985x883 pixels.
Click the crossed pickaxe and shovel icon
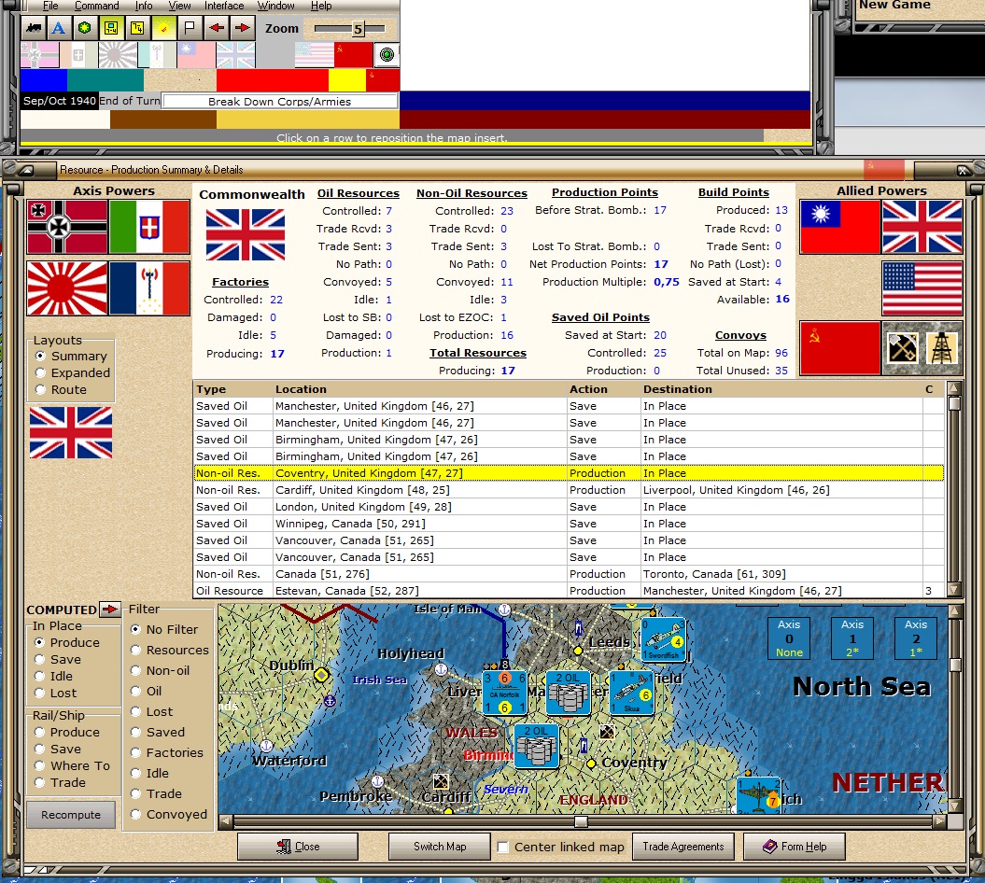coord(902,348)
